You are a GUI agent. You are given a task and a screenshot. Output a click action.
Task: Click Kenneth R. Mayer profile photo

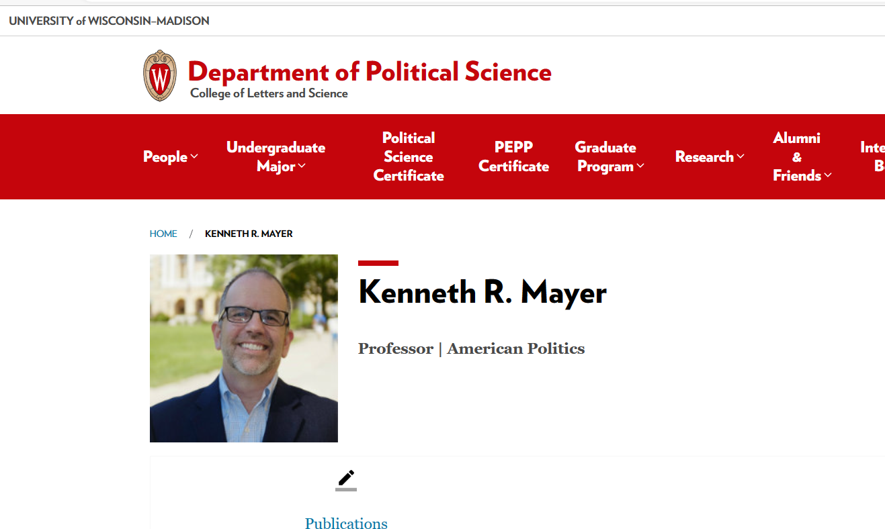[244, 348]
